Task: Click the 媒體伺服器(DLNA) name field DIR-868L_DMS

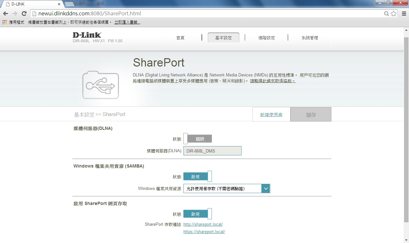Action: pos(212,151)
